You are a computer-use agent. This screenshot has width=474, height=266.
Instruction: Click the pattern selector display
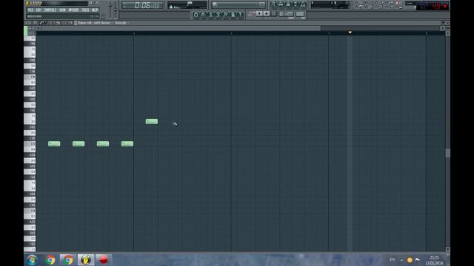click(x=300, y=14)
